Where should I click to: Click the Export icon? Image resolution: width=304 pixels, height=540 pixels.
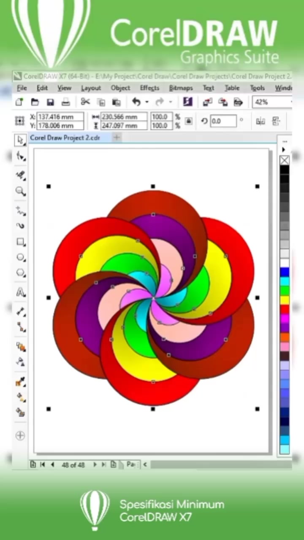tap(223, 102)
